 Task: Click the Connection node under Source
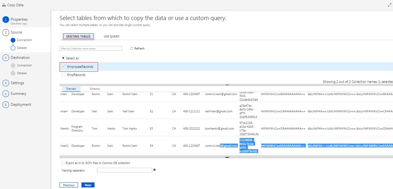[x=13, y=40]
